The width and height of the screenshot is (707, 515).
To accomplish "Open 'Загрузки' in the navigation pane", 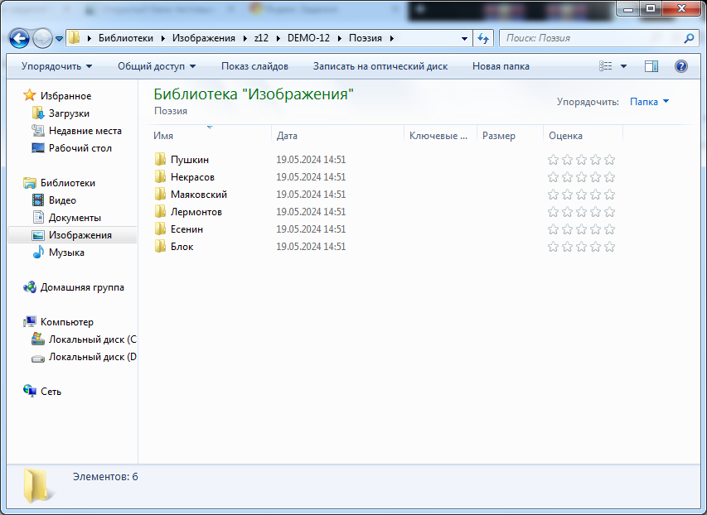I will click(69, 113).
